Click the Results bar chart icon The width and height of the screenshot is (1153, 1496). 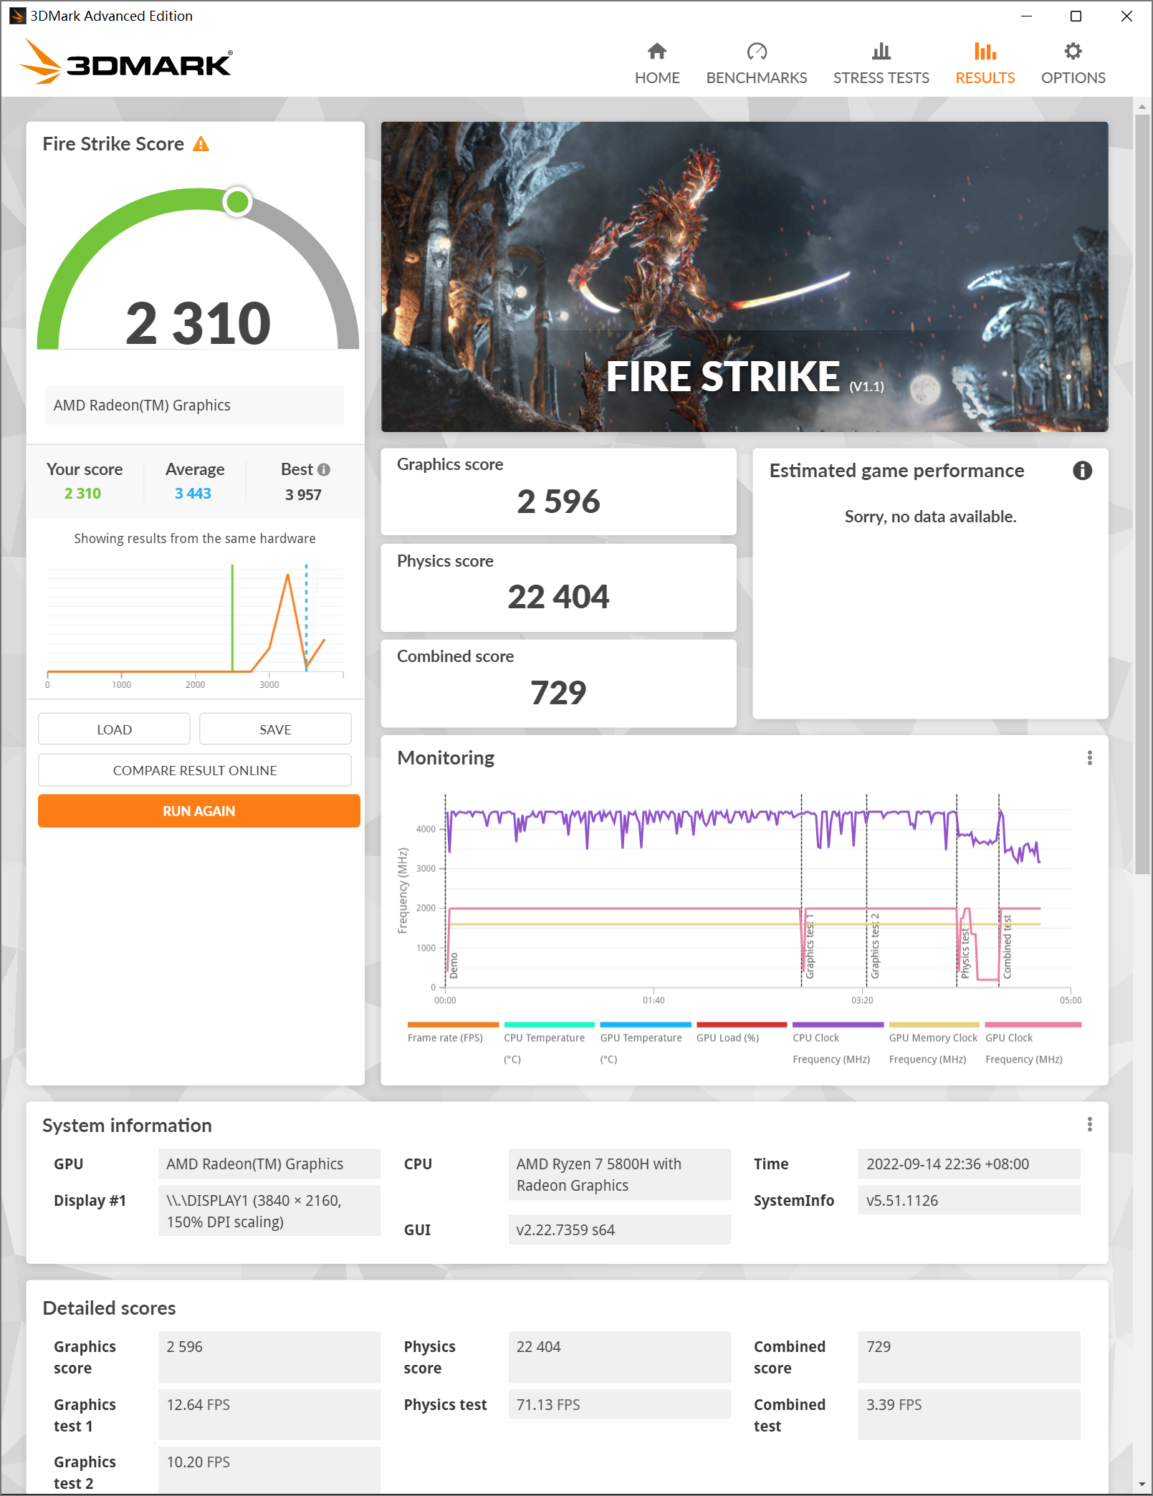(x=985, y=51)
